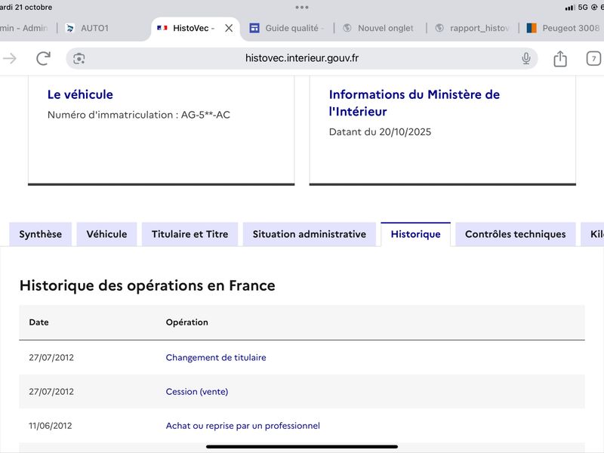604x453 pixels.
Task: Open the share sheet icon
Action: [x=559, y=58]
